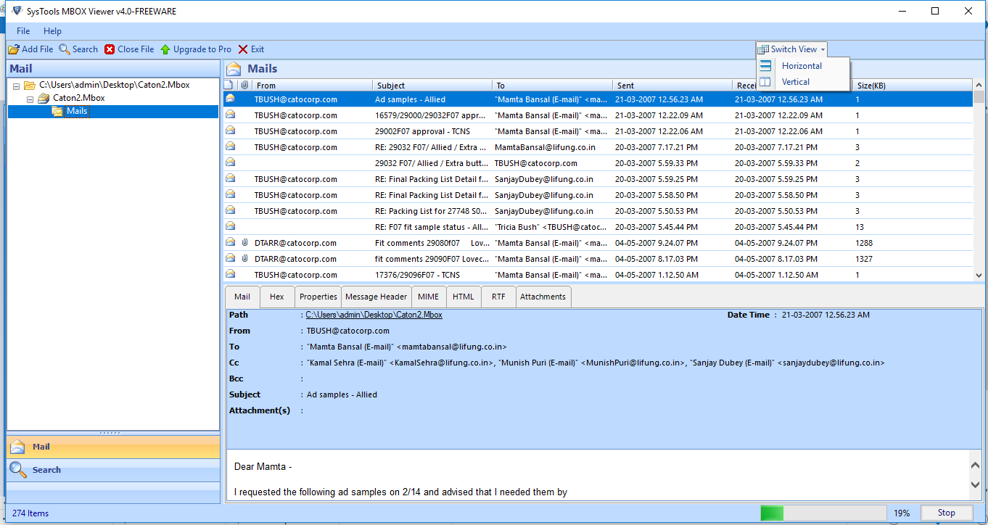
Task: Click the Exit X icon in toolbar
Action: pyautogui.click(x=243, y=49)
